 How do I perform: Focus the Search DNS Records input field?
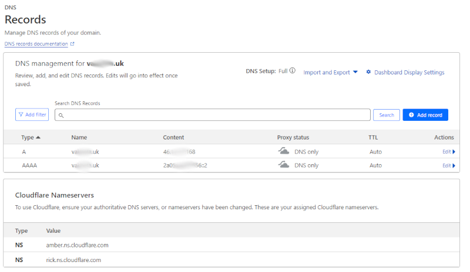point(214,115)
